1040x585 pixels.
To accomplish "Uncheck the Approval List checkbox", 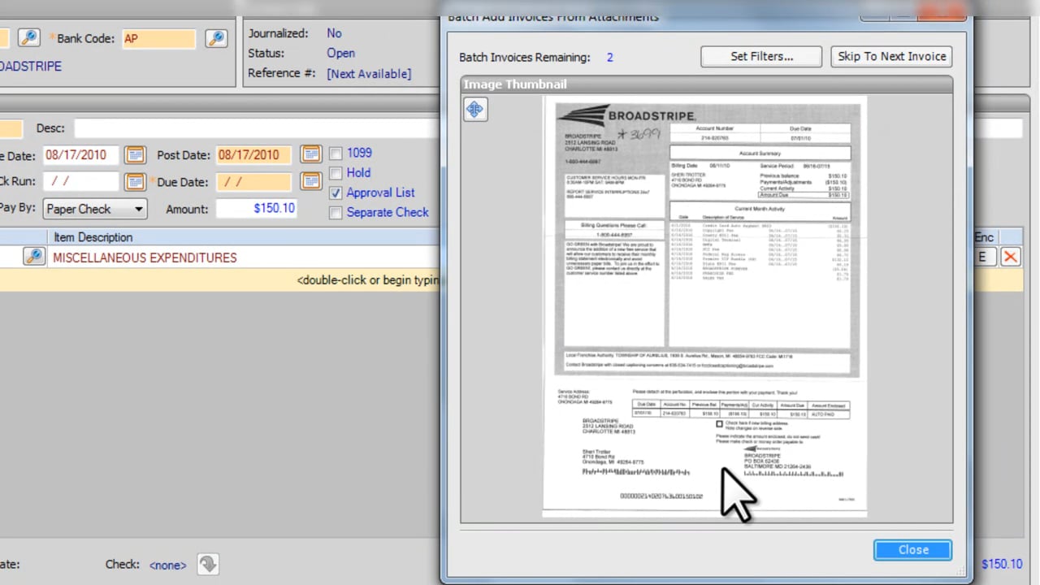I will pos(336,193).
